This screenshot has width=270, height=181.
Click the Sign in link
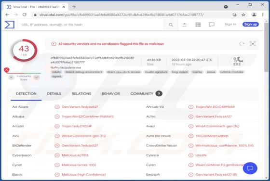[230, 25]
